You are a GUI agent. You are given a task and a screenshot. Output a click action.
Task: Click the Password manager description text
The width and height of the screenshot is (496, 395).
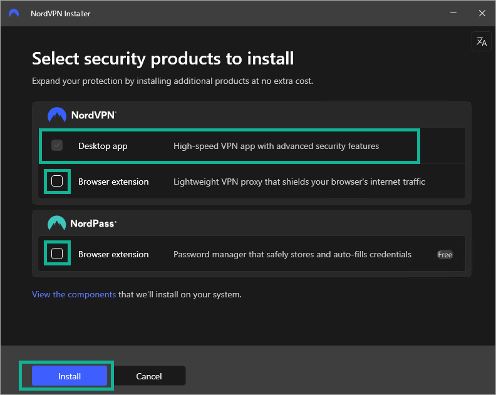292,254
